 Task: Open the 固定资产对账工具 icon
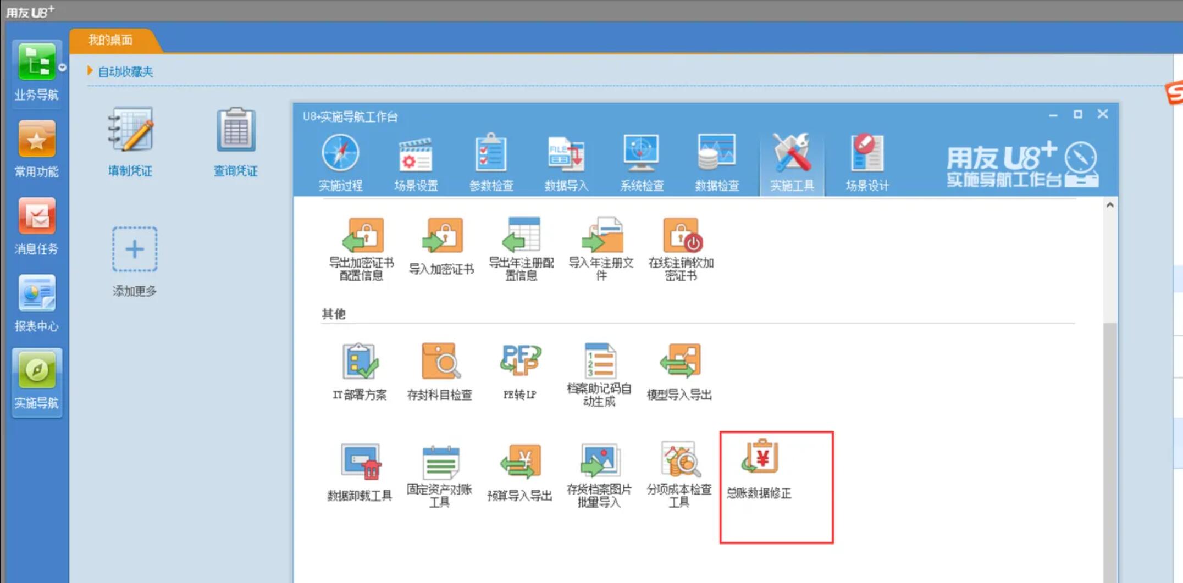click(x=440, y=475)
